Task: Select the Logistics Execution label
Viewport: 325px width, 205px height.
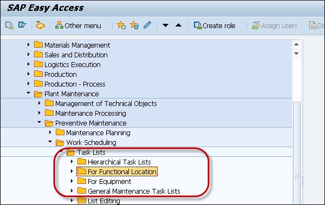Action: pyautogui.click(x=73, y=64)
